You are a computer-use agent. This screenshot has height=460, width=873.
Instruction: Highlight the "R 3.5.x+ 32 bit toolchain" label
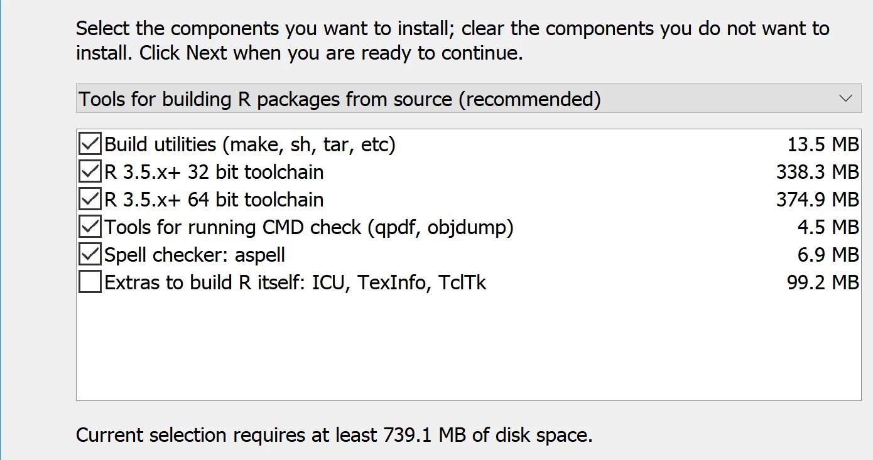coord(214,172)
